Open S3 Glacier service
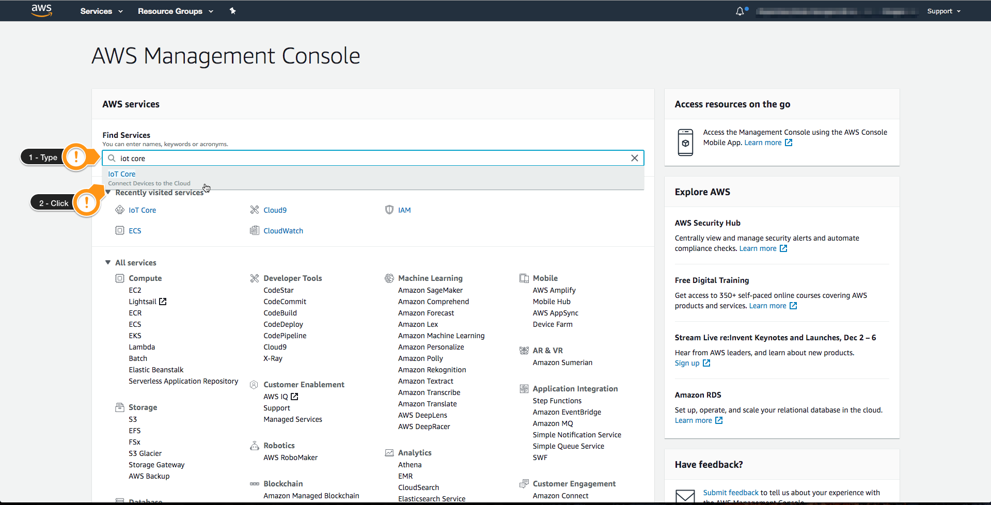This screenshot has width=991, height=505. point(145,453)
